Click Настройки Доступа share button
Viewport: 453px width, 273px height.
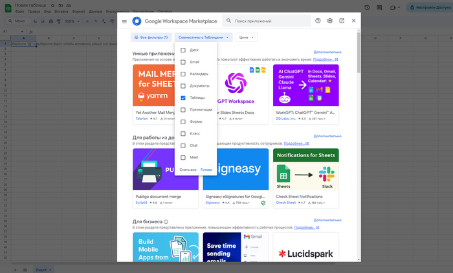tap(430, 8)
